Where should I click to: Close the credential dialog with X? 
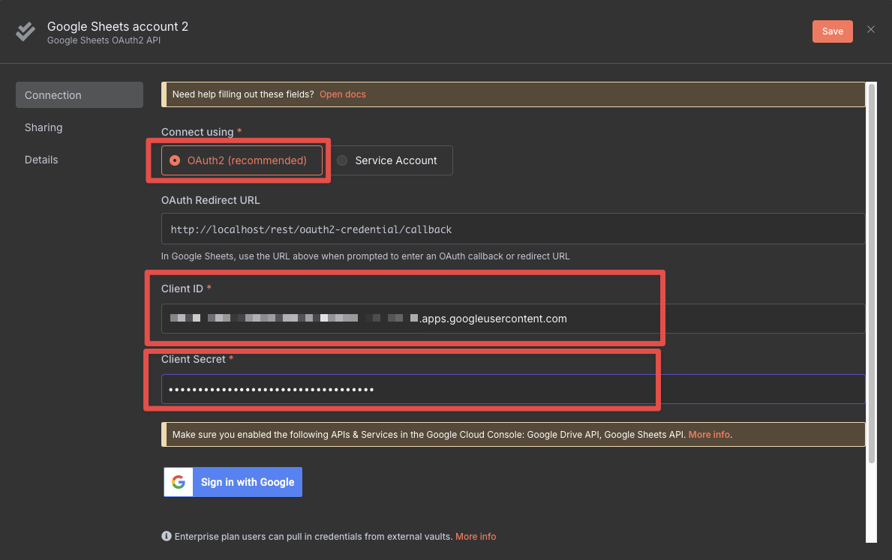click(870, 29)
